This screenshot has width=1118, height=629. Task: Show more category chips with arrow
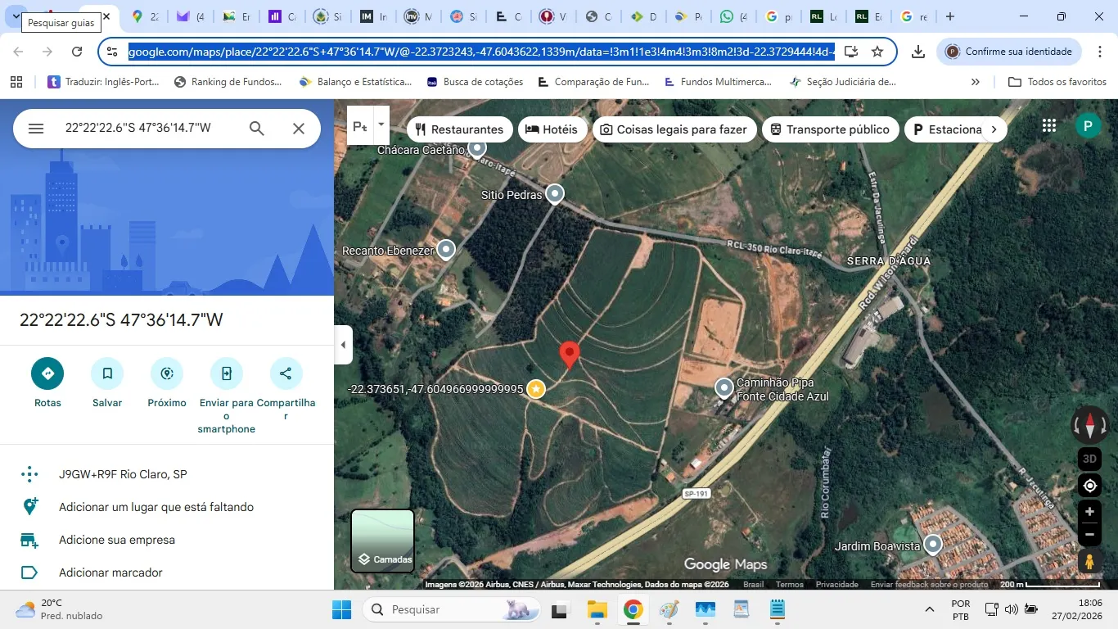pyautogui.click(x=994, y=129)
